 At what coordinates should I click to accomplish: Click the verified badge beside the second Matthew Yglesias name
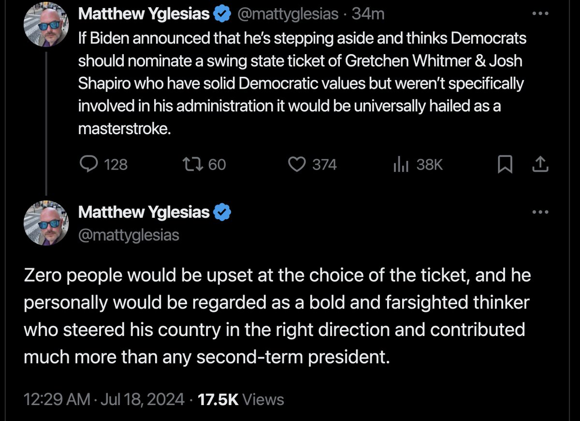[x=222, y=212]
